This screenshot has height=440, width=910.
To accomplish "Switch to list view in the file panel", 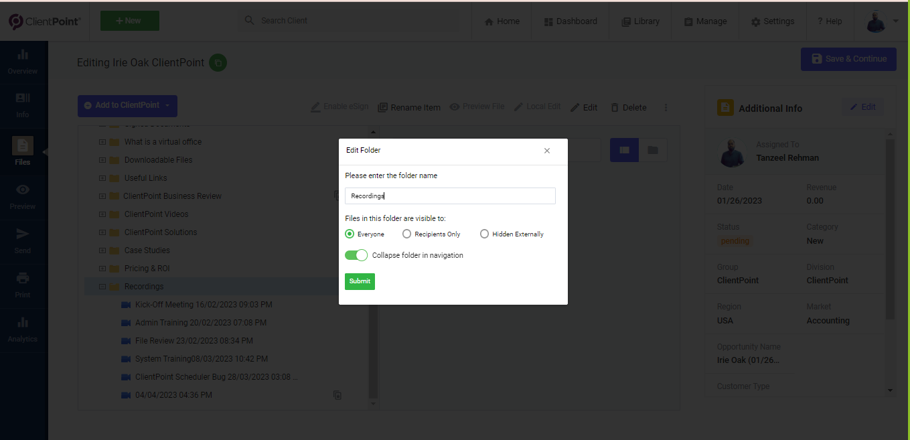I will 624,151.
